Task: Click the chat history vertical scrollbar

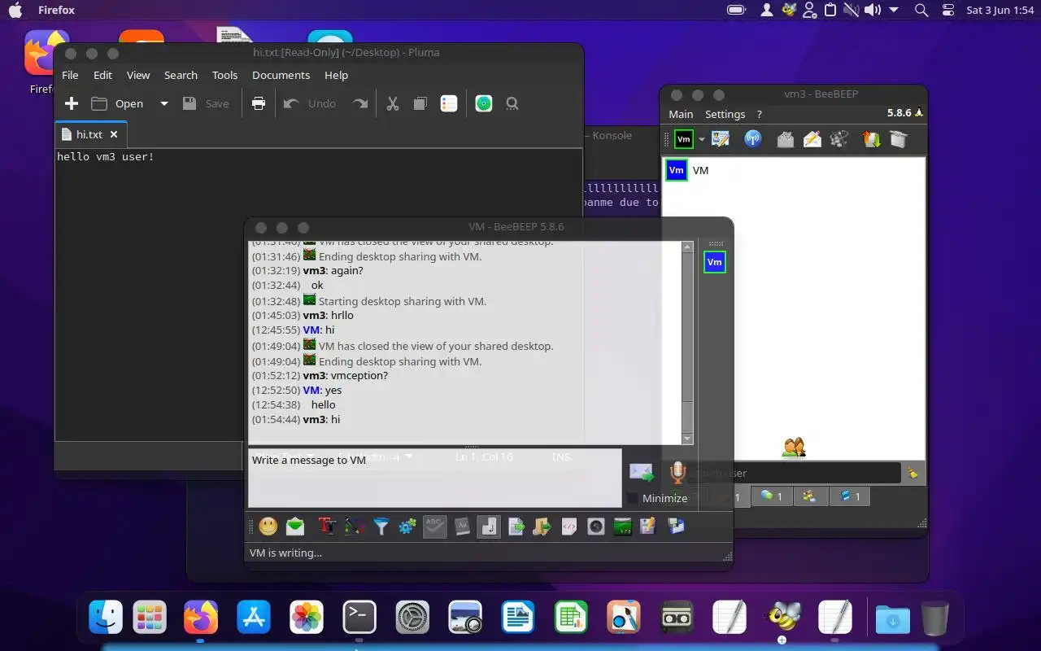Action: [687, 343]
